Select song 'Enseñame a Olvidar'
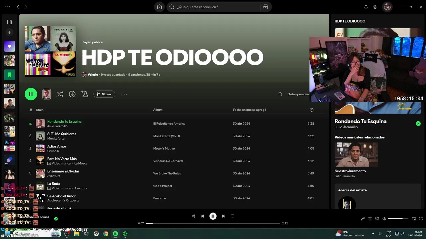This screenshot has height=239, width=426. [63, 171]
